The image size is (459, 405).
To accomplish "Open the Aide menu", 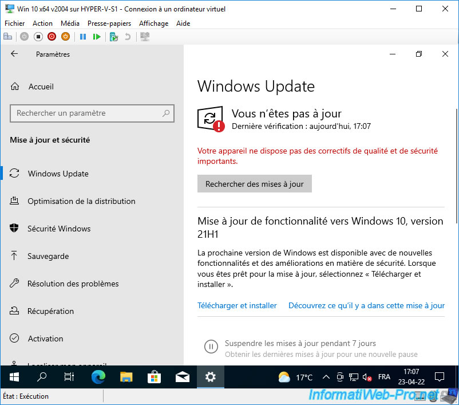I will tap(183, 23).
